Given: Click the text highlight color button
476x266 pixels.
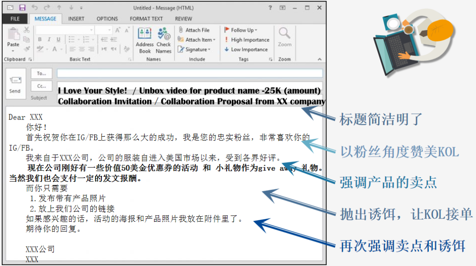Looking at the screenshot, I should pyautogui.click(x=40, y=49).
